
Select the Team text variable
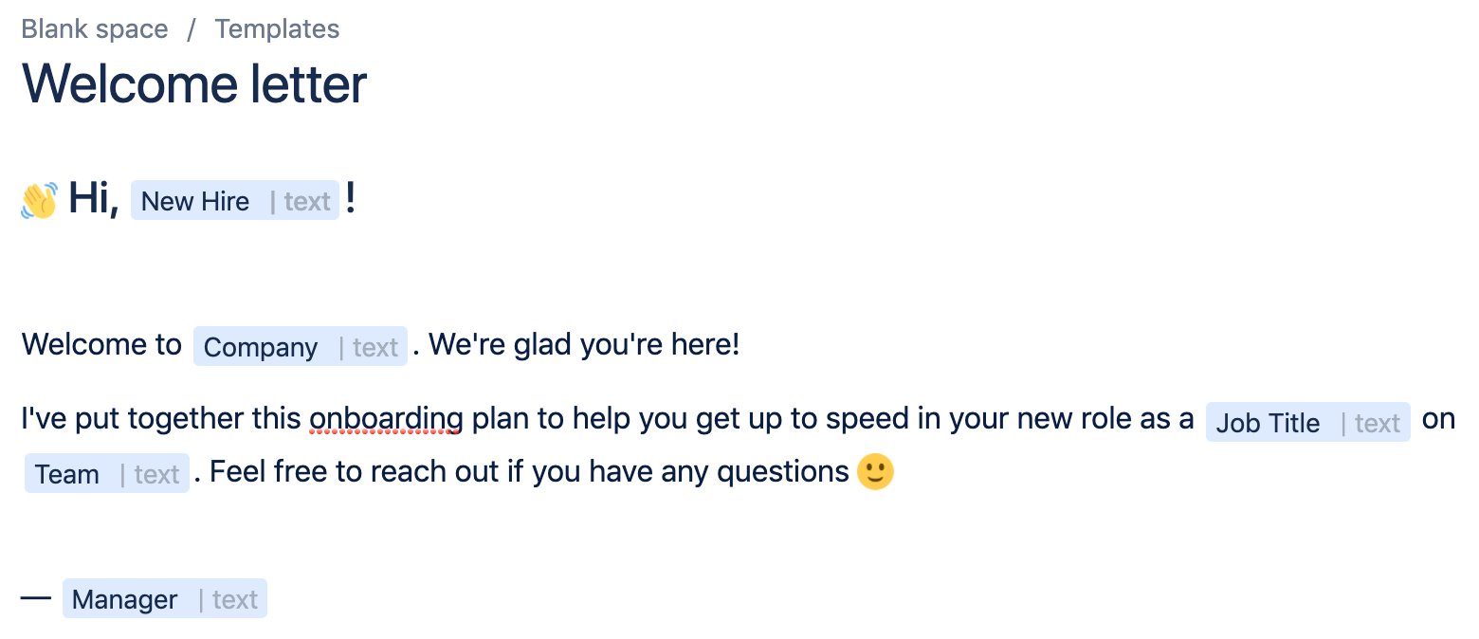click(107, 473)
